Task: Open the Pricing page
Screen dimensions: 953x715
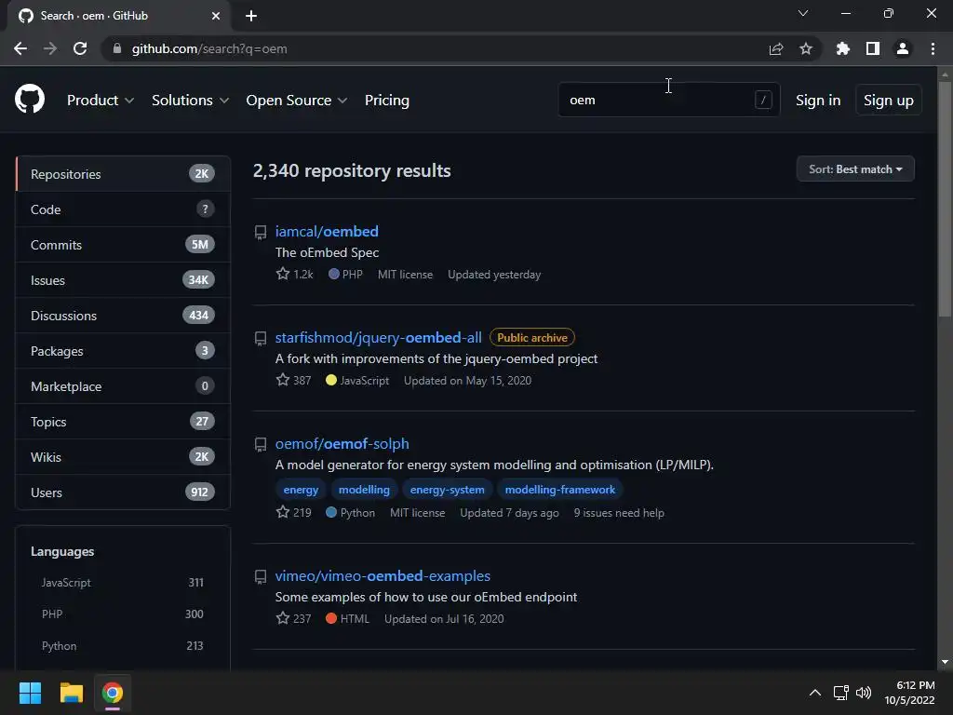Action: click(387, 101)
